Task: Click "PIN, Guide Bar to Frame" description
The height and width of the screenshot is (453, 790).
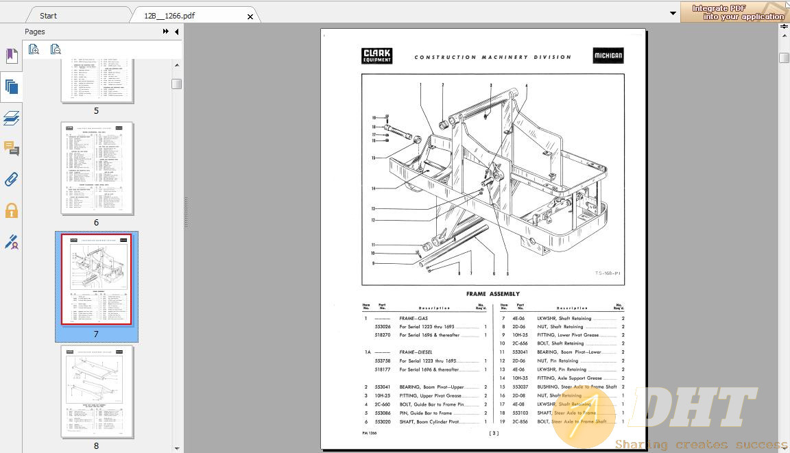Action: click(426, 413)
